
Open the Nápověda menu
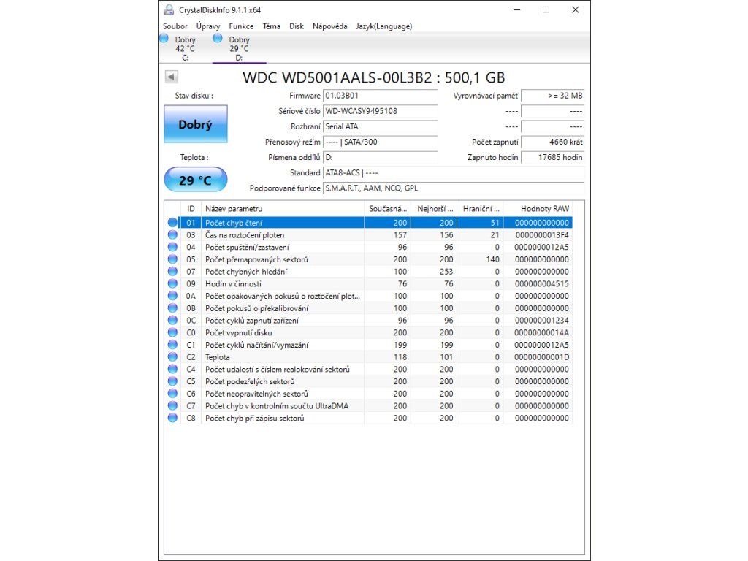tap(329, 26)
